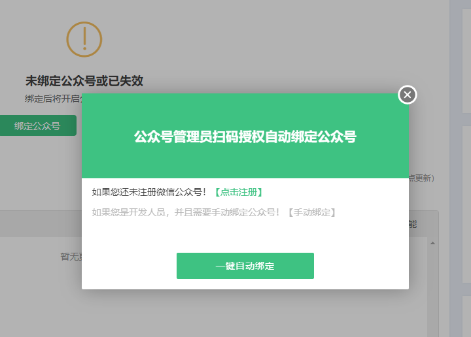This screenshot has height=337, width=471.
Task: Click the orange exclamation warning icon
Action: (84, 39)
